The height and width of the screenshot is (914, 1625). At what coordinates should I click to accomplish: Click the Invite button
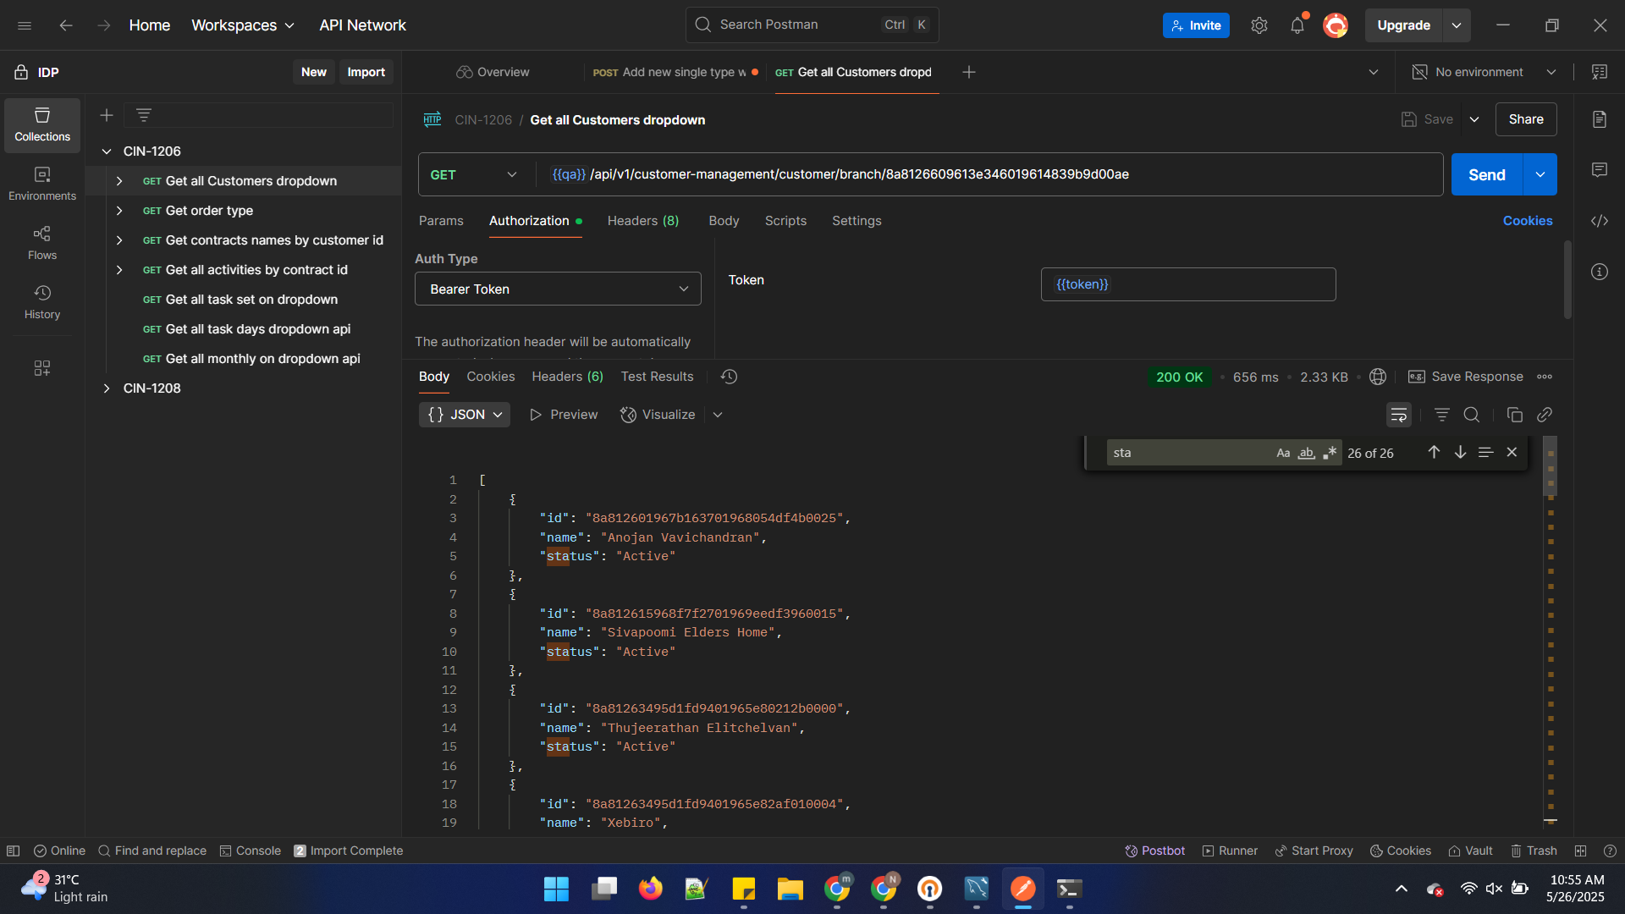1196,25
